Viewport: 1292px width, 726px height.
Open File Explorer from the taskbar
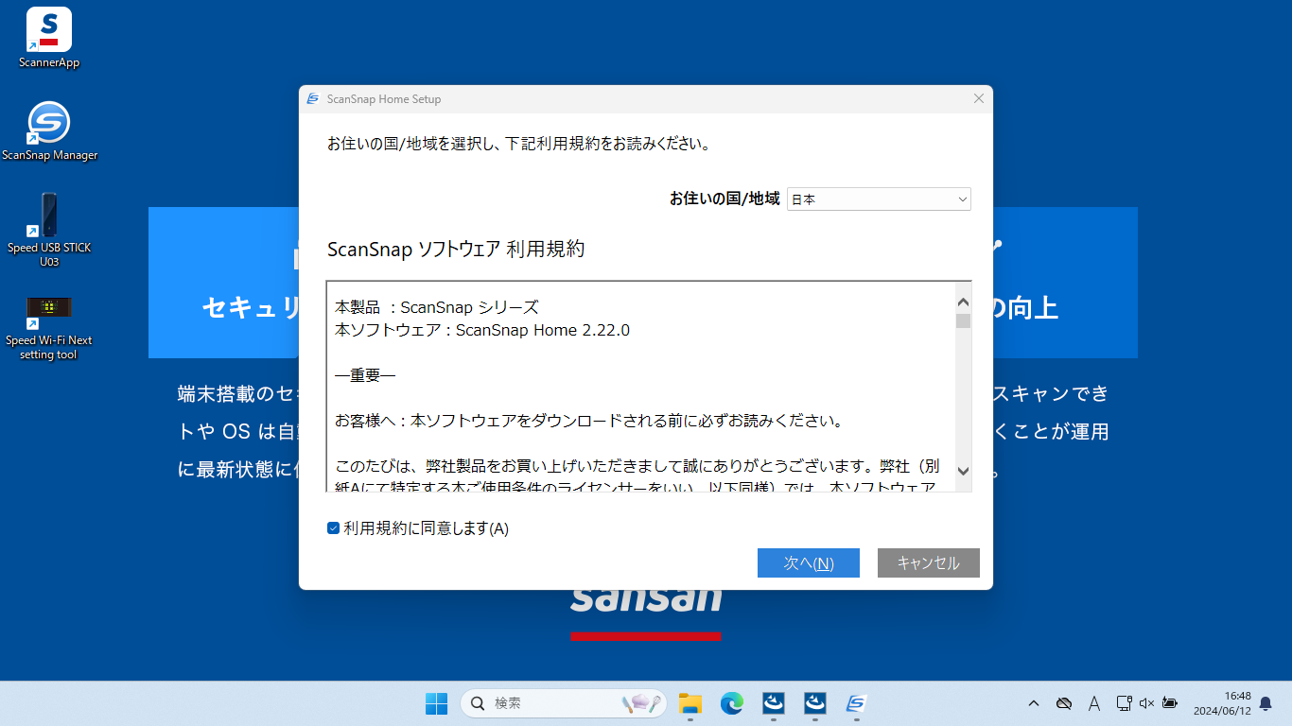click(x=690, y=703)
